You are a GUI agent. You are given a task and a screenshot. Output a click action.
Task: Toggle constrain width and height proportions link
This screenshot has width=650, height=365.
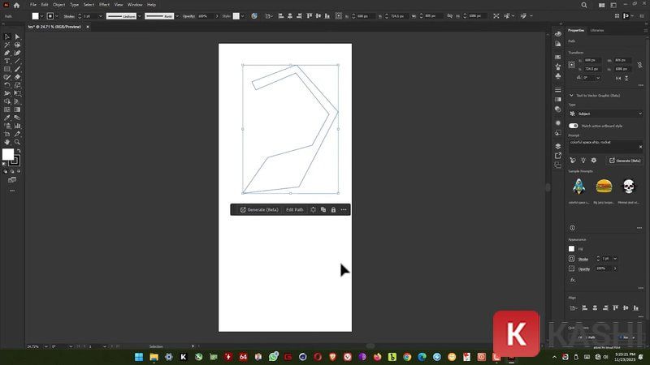639,65
